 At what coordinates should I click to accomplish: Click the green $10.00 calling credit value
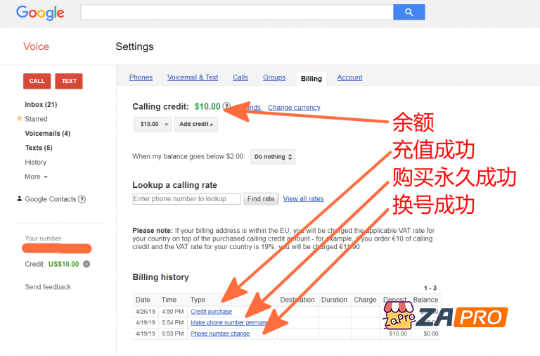[207, 106]
